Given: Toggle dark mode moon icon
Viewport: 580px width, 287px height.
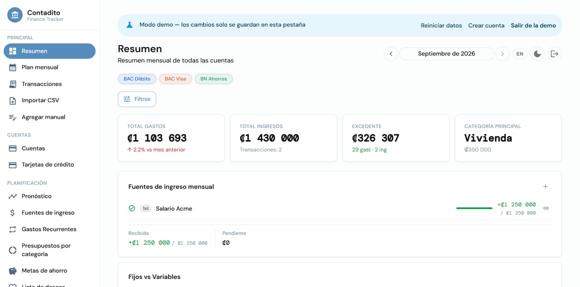Looking at the screenshot, I should [537, 54].
